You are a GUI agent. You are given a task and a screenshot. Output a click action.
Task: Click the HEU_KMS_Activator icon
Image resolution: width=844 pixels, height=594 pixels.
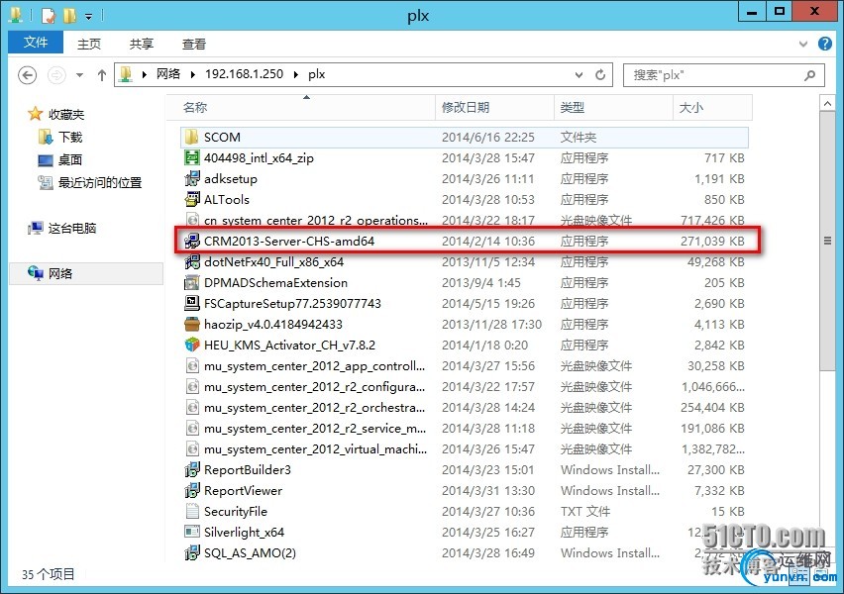(191, 345)
